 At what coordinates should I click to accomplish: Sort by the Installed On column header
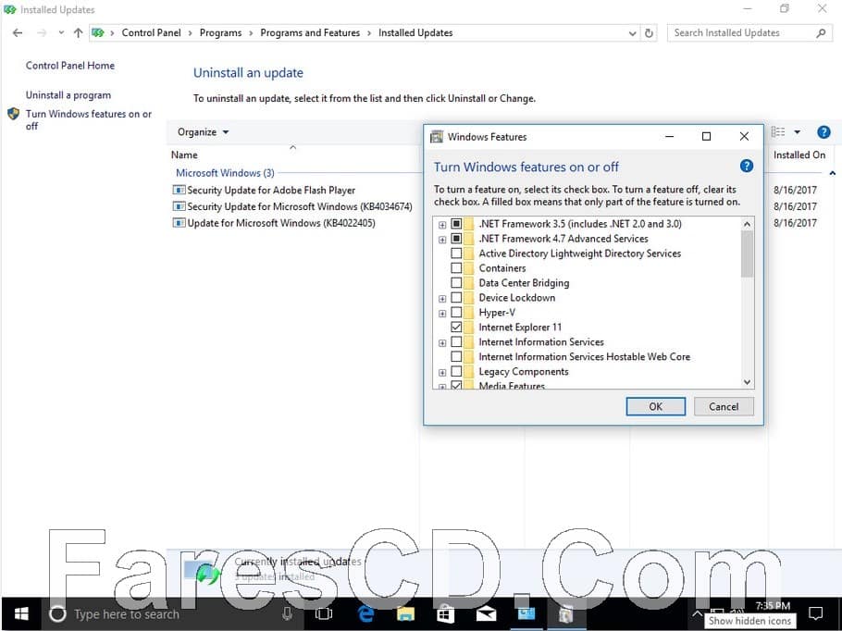tap(799, 155)
